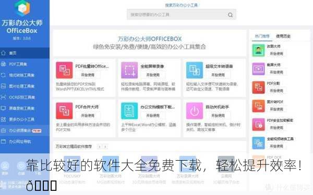Click the 自动关机助手 power icon

(195, 111)
